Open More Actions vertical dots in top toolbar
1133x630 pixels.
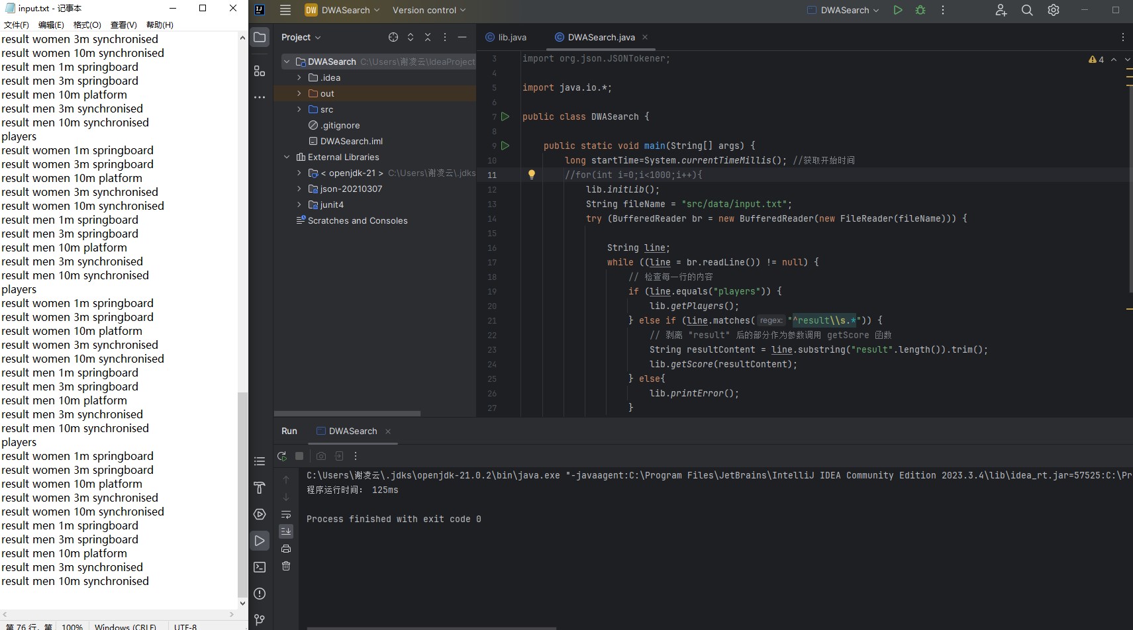(x=943, y=10)
